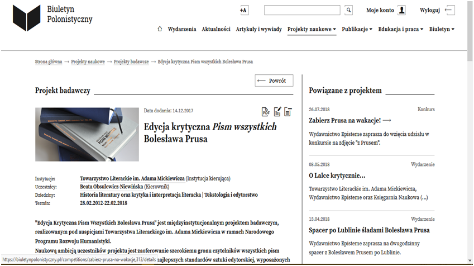Expand the Biuletyn dropdown menu
Screen dimensions: 474x266
tap(442, 29)
